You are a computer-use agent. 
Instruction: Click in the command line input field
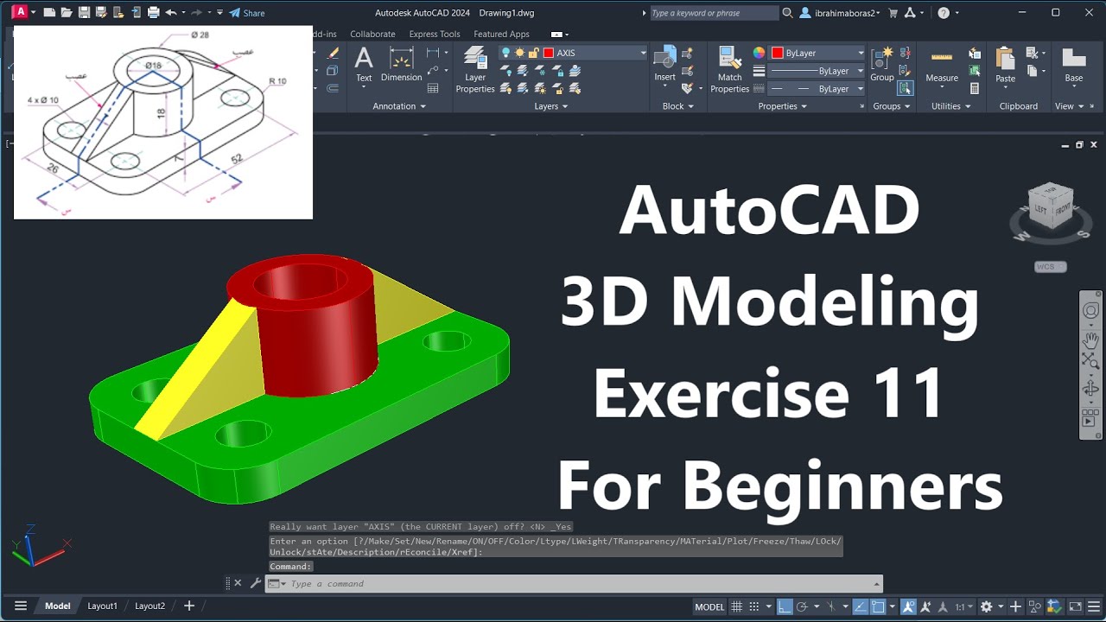[x=575, y=583]
